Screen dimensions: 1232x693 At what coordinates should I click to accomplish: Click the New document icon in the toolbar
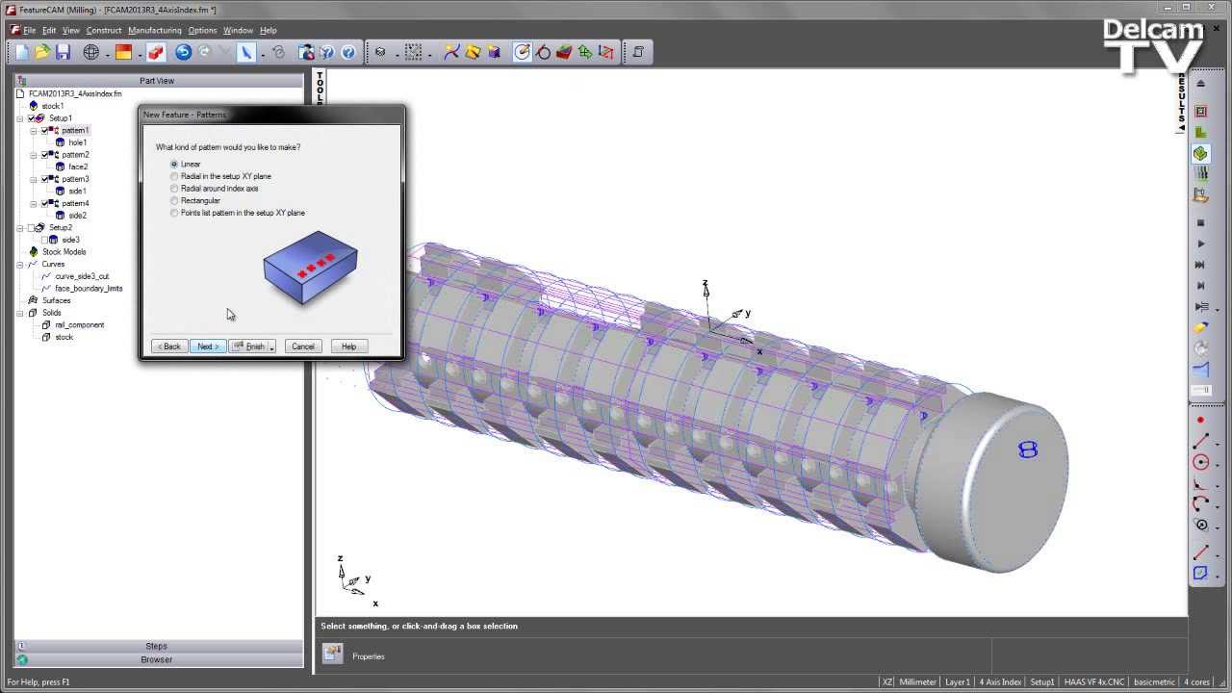(22, 52)
